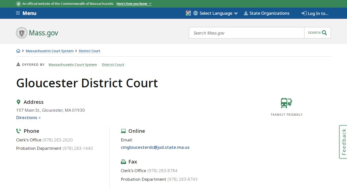Expand "Here's how you know" banner
Viewport: 347px width, 195px height.
pos(134,4)
